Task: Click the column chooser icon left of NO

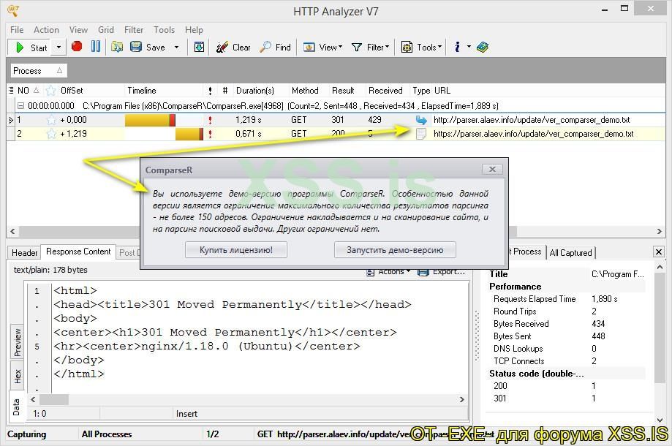Action: pyautogui.click(x=11, y=91)
